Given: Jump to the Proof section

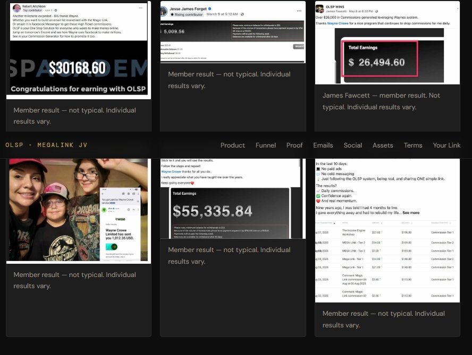Looking at the screenshot, I should [x=294, y=145].
